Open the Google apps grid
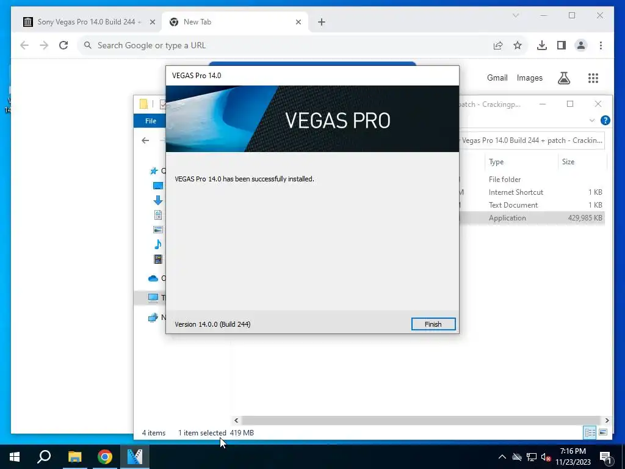The height and width of the screenshot is (469, 625). click(593, 78)
